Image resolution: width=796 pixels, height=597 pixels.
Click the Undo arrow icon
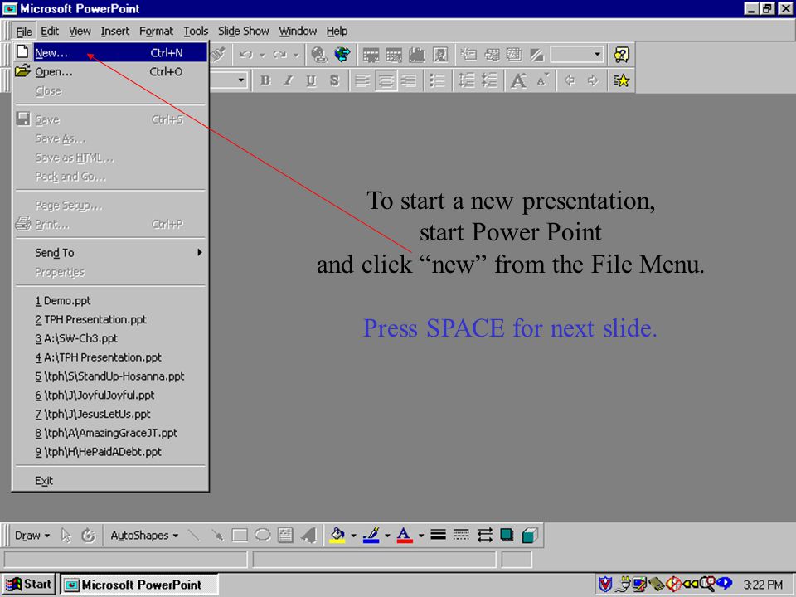click(x=245, y=55)
